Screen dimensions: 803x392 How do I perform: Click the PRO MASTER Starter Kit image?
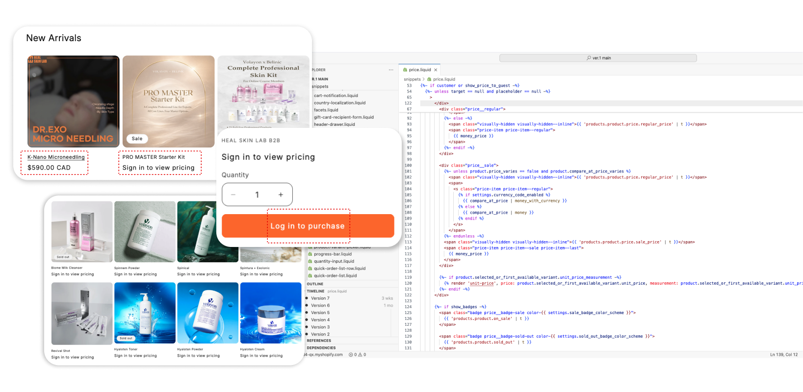pyautogui.click(x=168, y=101)
